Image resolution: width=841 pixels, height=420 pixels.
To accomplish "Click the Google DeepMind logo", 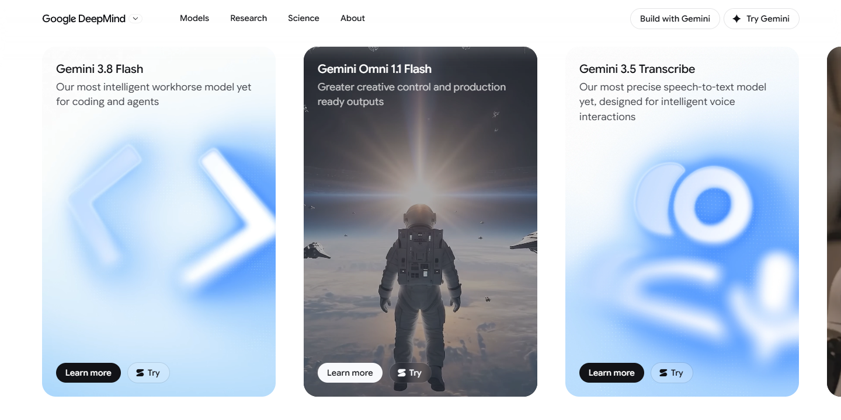I will 84,19.
